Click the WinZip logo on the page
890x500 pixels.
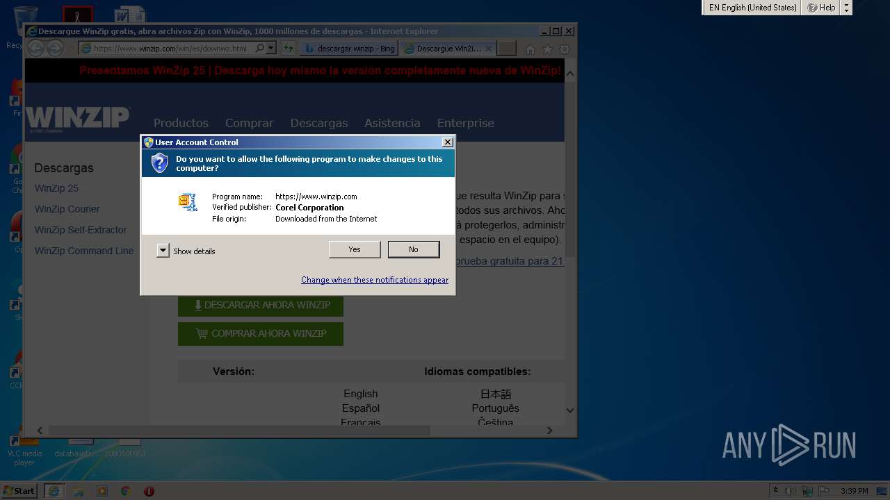tap(78, 119)
